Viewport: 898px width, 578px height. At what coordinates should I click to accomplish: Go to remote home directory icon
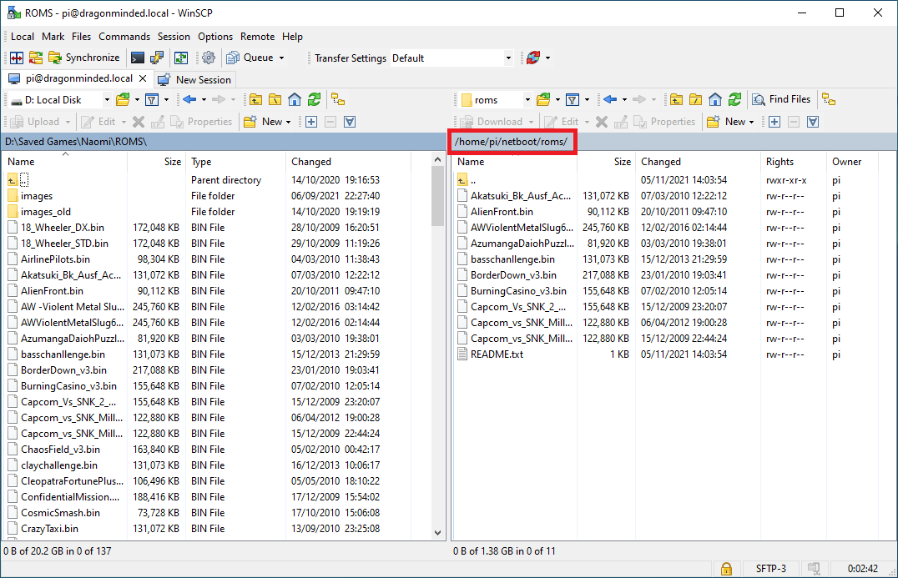click(x=714, y=100)
